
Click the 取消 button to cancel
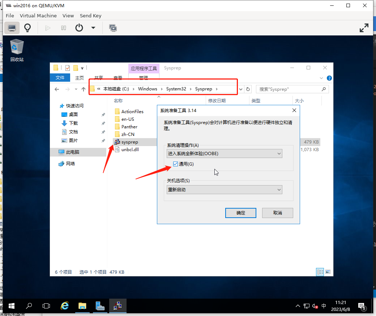pos(277,213)
